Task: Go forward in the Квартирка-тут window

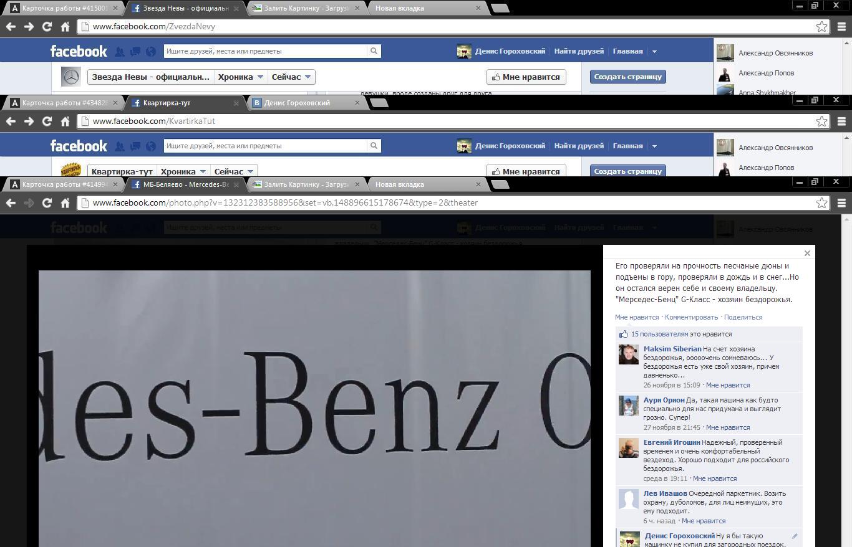Action: coord(29,121)
